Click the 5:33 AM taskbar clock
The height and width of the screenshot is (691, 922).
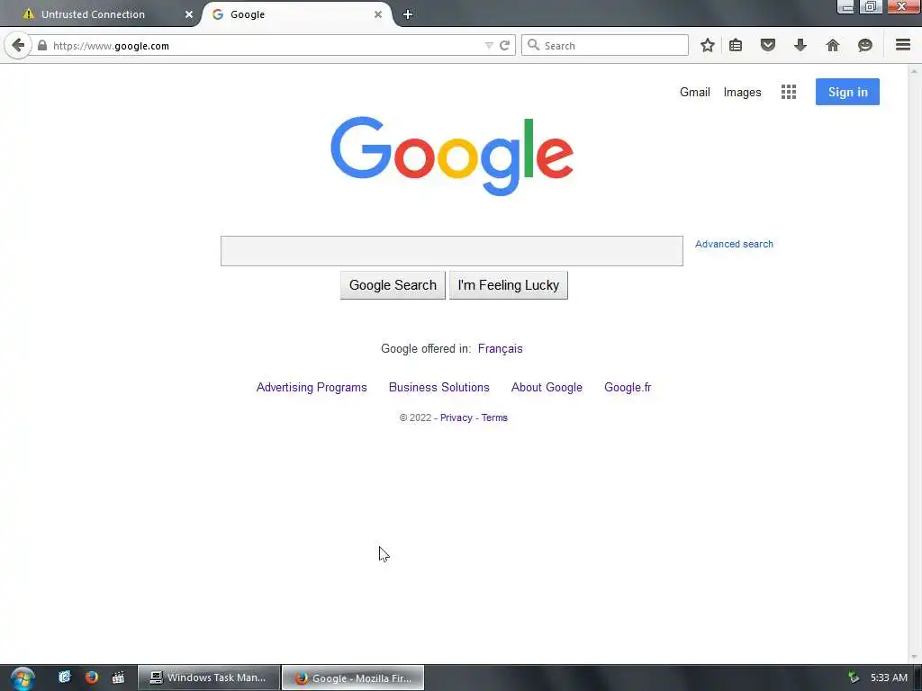pyautogui.click(x=889, y=678)
